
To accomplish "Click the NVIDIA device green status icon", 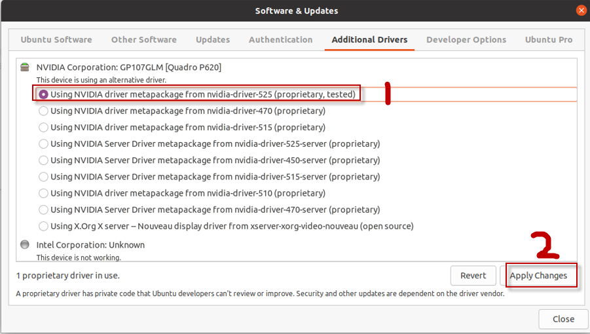I will (25, 67).
